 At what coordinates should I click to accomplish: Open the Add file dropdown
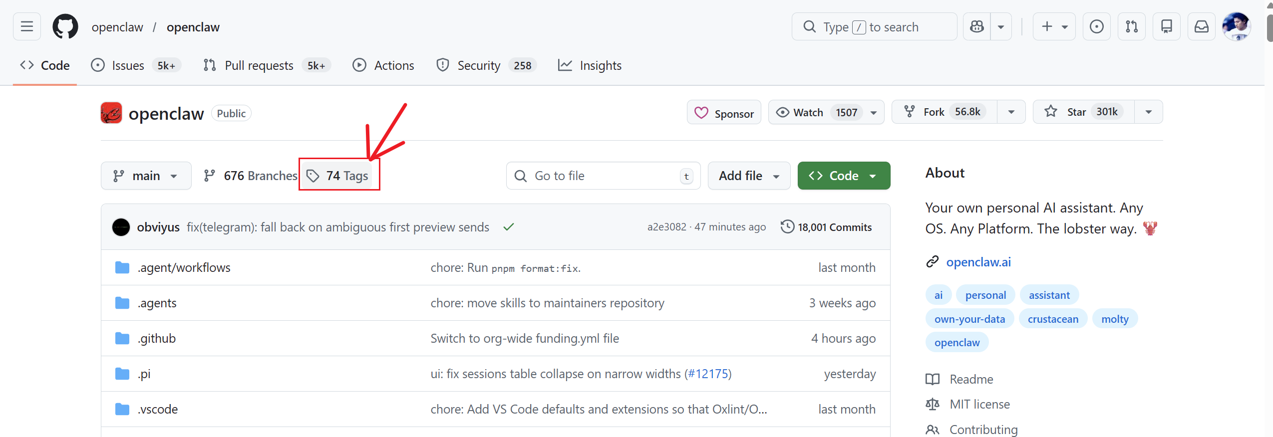pos(749,176)
